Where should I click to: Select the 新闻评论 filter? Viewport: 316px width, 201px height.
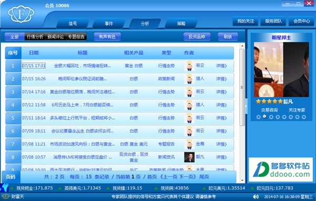[x=56, y=37]
